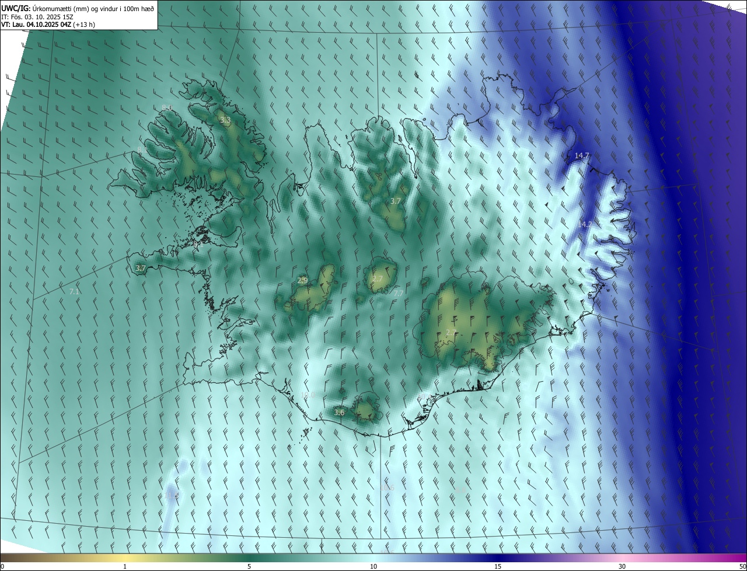Click the 7.7 value label on the map
This screenshot has width=747, height=571.
click(x=399, y=293)
